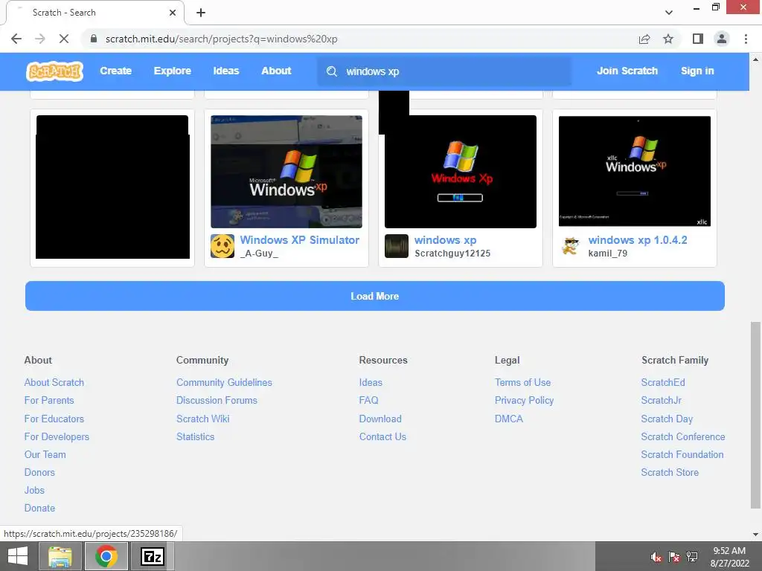
Task: Click kamil_79 user avatar
Action: click(x=571, y=246)
